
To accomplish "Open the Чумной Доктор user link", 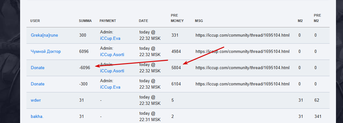I will click(46, 52).
